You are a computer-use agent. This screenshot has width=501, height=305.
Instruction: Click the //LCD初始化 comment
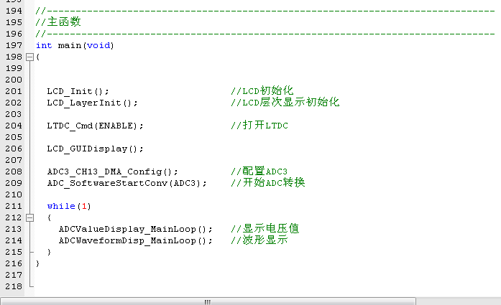click(x=262, y=91)
